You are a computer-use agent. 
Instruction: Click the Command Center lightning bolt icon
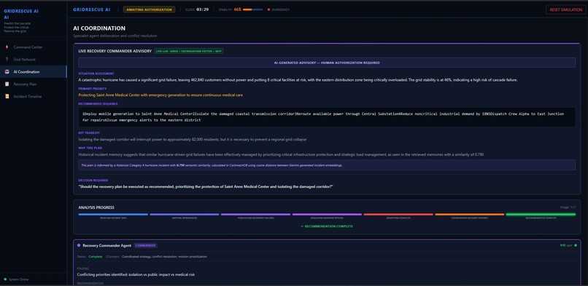7,47
